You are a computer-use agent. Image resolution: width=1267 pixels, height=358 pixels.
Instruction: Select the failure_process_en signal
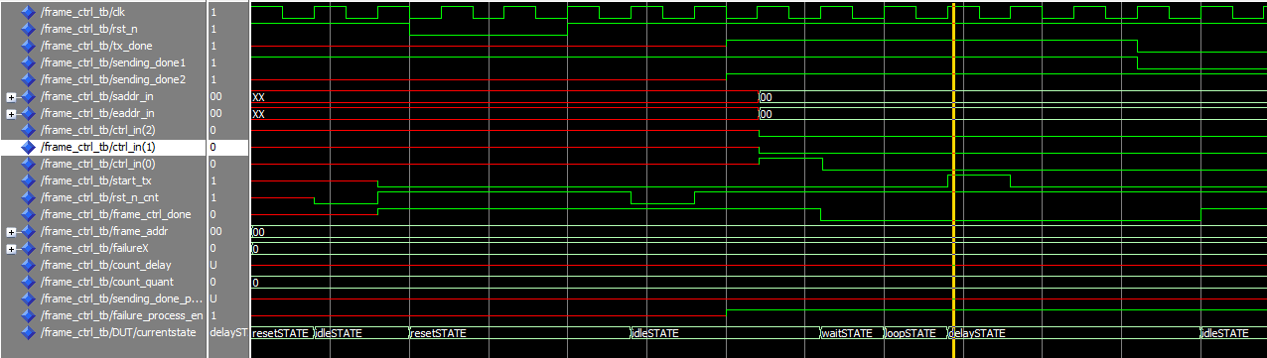click(x=121, y=315)
